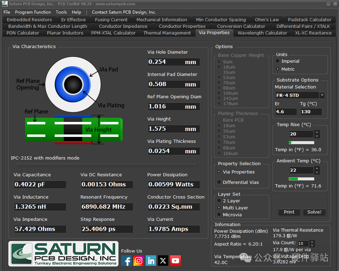This screenshot has width=339, height=271.
Task: Decrease Via Count with down arrow
Action: click(x=312, y=245)
